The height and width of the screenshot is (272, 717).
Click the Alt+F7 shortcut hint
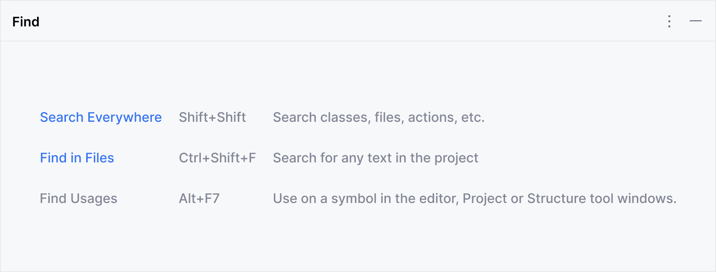(x=199, y=198)
